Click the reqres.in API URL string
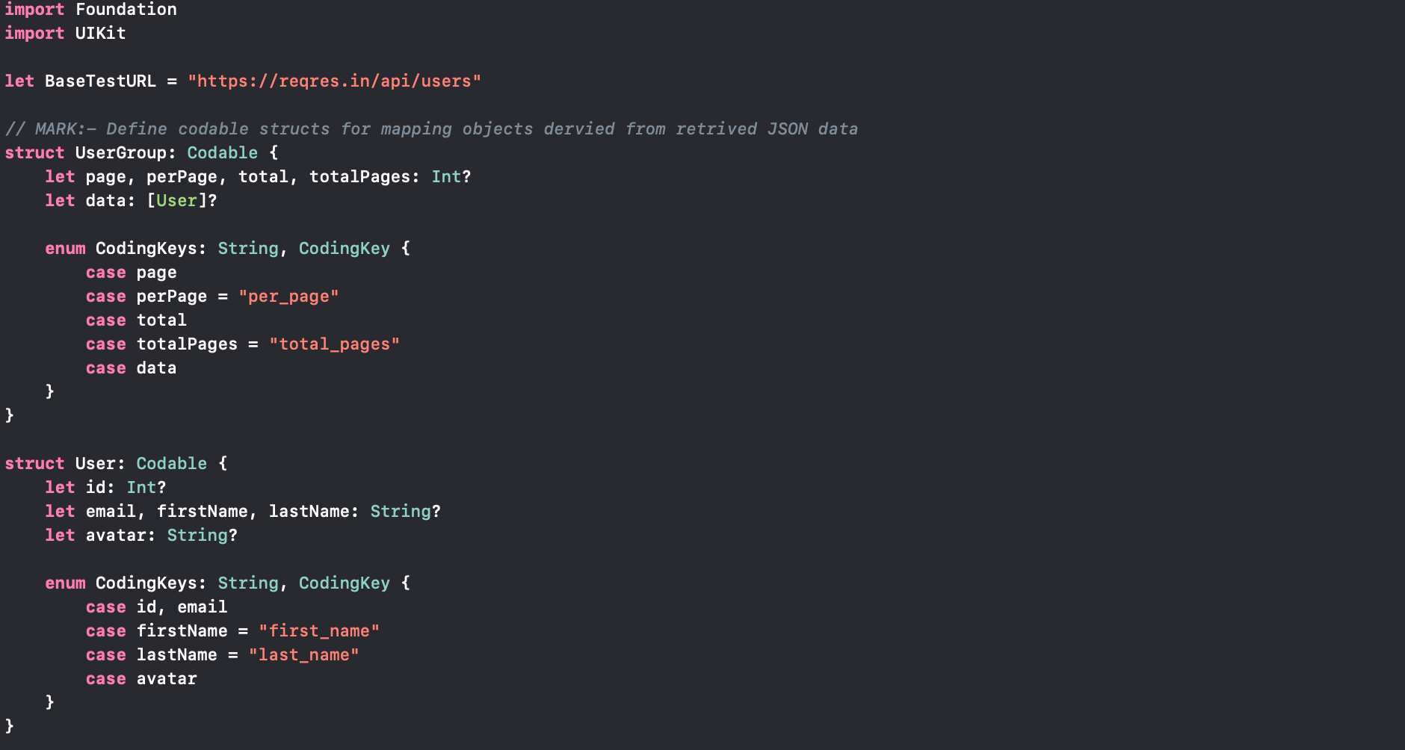The image size is (1405, 750). click(x=334, y=81)
